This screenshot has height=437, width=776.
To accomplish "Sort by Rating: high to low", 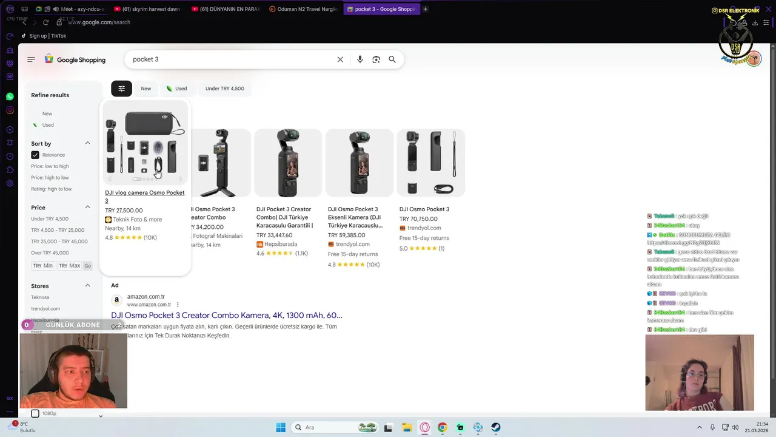I will click(51, 189).
